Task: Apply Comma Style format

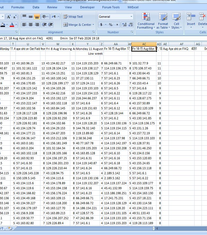Action: click(x=117, y=25)
